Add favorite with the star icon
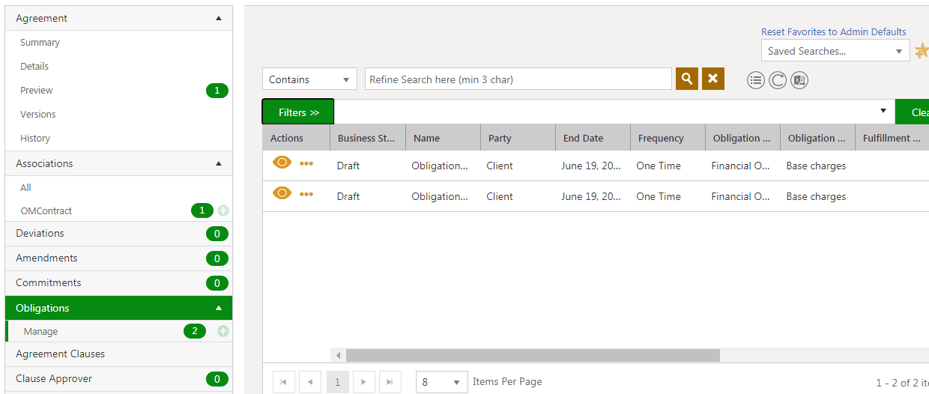 [x=922, y=51]
